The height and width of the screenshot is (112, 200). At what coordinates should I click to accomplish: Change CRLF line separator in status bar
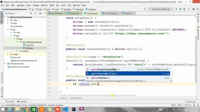tap(180, 105)
